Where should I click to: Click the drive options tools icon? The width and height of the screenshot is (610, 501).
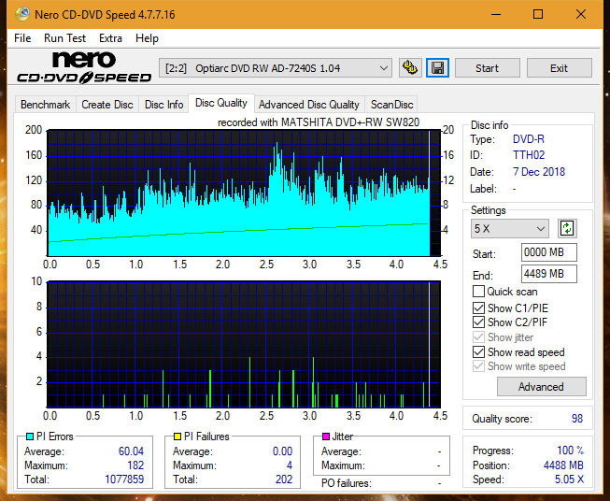coord(410,68)
